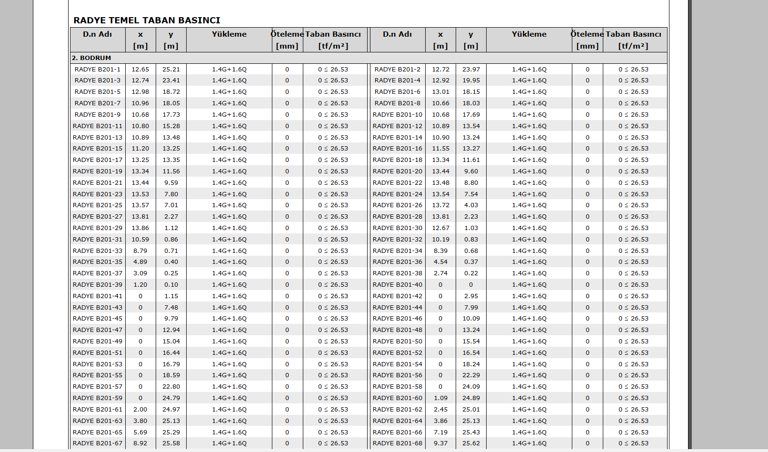The image size is (768, 452).
Task: Select RADYE B201-13 entry
Action: tap(98, 137)
